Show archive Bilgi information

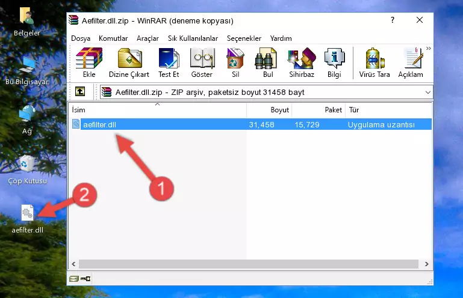coord(334,62)
